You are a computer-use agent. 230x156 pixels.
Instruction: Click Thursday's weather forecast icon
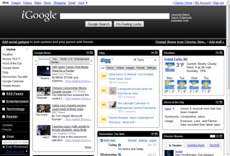[206, 85]
